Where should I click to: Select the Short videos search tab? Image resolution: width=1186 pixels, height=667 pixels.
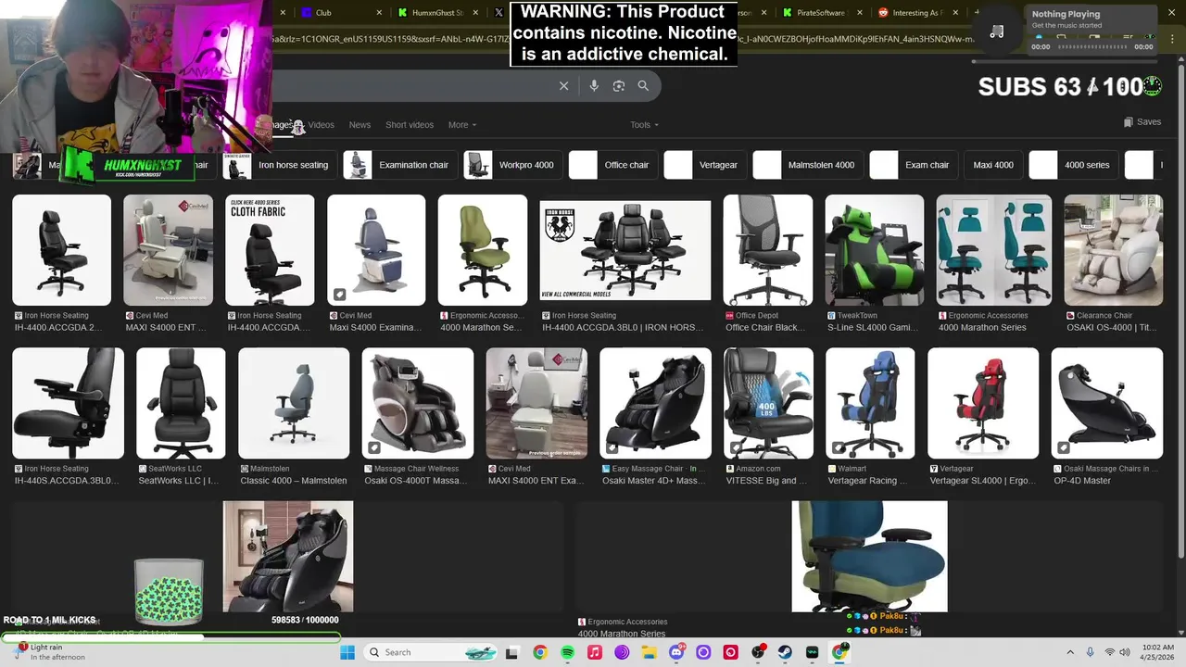[x=410, y=124]
